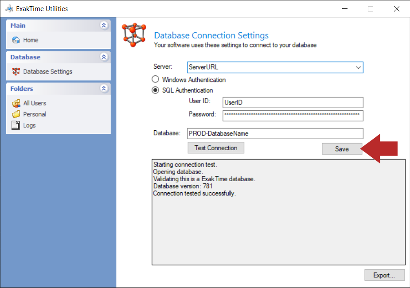Click 'Connection tested successfully.' log line
410x288 pixels.
click(x=194, y=193)
